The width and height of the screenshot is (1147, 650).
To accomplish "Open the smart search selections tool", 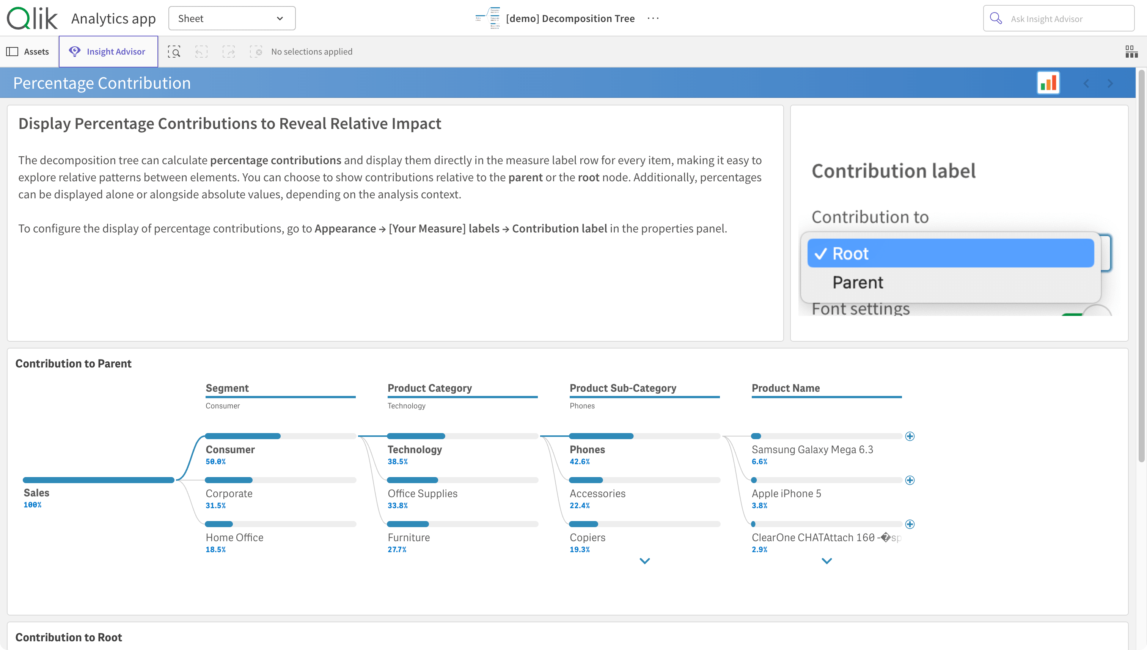I will (174, 52).
